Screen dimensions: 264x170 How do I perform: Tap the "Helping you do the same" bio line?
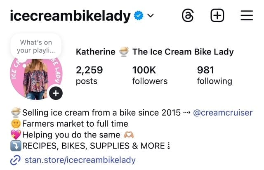pyautogui.click(x=71, y=135)
